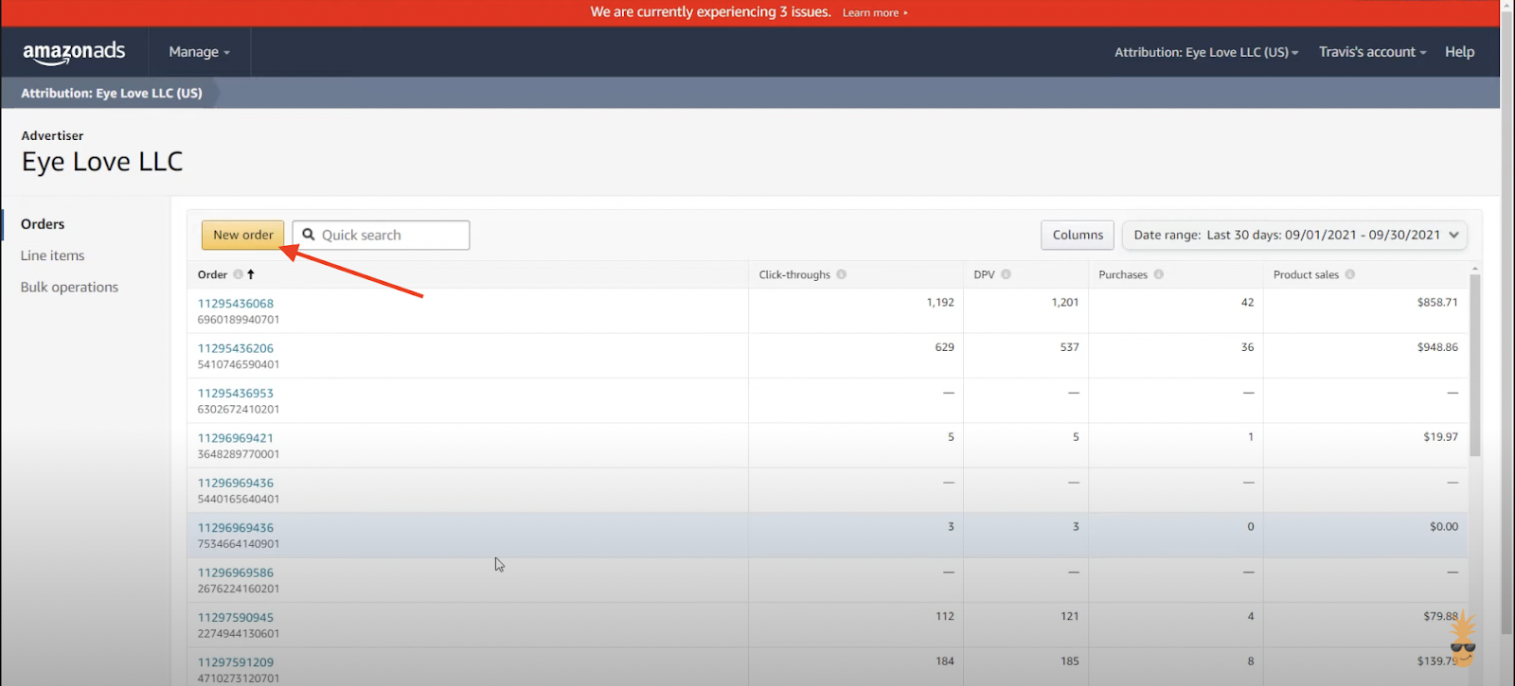Click the 185 DPV cell
Screen dimensions: 1515x686
click(x=1070, y=661)
